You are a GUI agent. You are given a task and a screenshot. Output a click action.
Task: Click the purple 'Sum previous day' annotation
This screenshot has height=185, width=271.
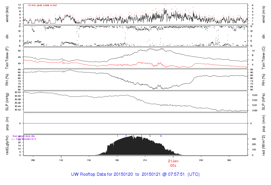click(24, 136)
